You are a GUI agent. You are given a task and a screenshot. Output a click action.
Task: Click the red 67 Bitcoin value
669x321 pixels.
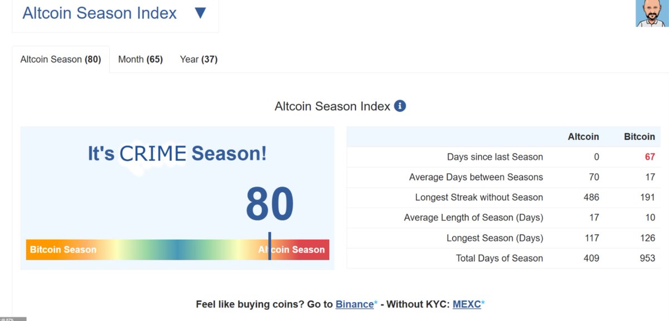coord(650,157)
